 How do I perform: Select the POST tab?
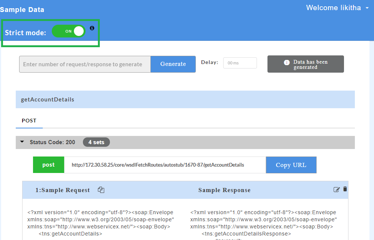pos(29,121)
